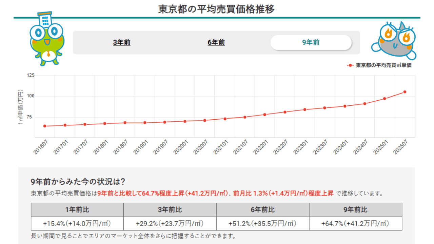This screenshot has height=244, width=434.
Task: Select the 3年前比 table cell value
Action: tap(170, 223)
